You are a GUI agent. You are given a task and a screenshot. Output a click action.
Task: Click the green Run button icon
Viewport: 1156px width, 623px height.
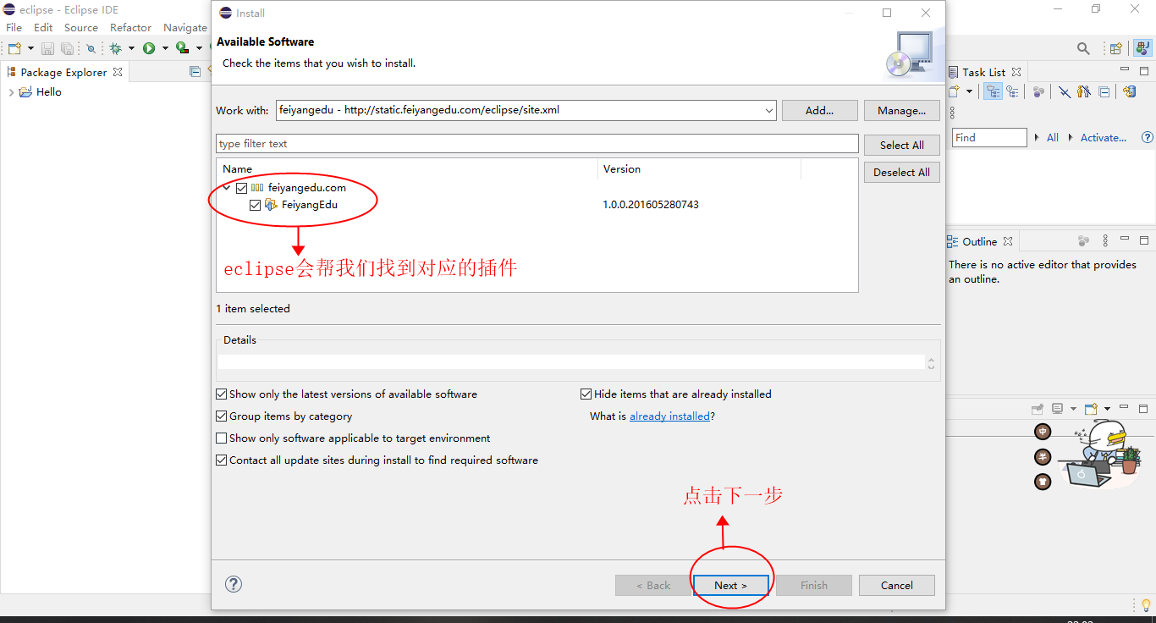pos(149,48)
